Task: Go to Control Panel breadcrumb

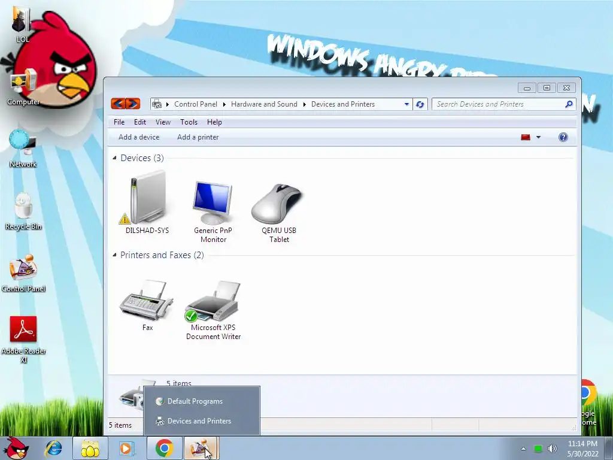Action: pyautogui.click(x=196, y=104)
